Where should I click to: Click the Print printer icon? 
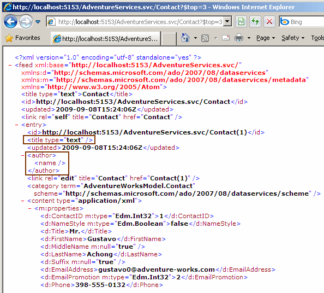coord(239,38)
